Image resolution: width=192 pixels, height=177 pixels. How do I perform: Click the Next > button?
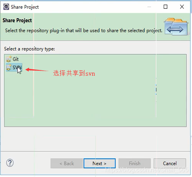99,163
